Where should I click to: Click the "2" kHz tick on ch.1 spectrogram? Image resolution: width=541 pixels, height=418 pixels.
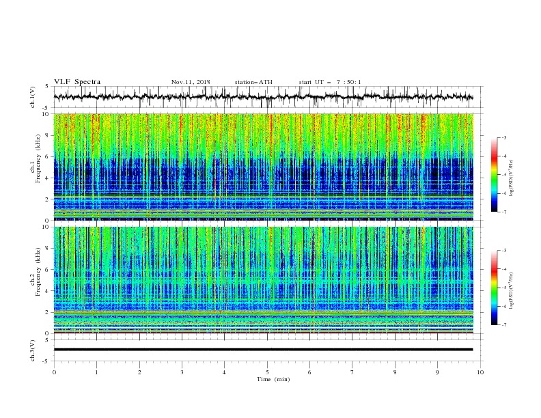(47, 199)
